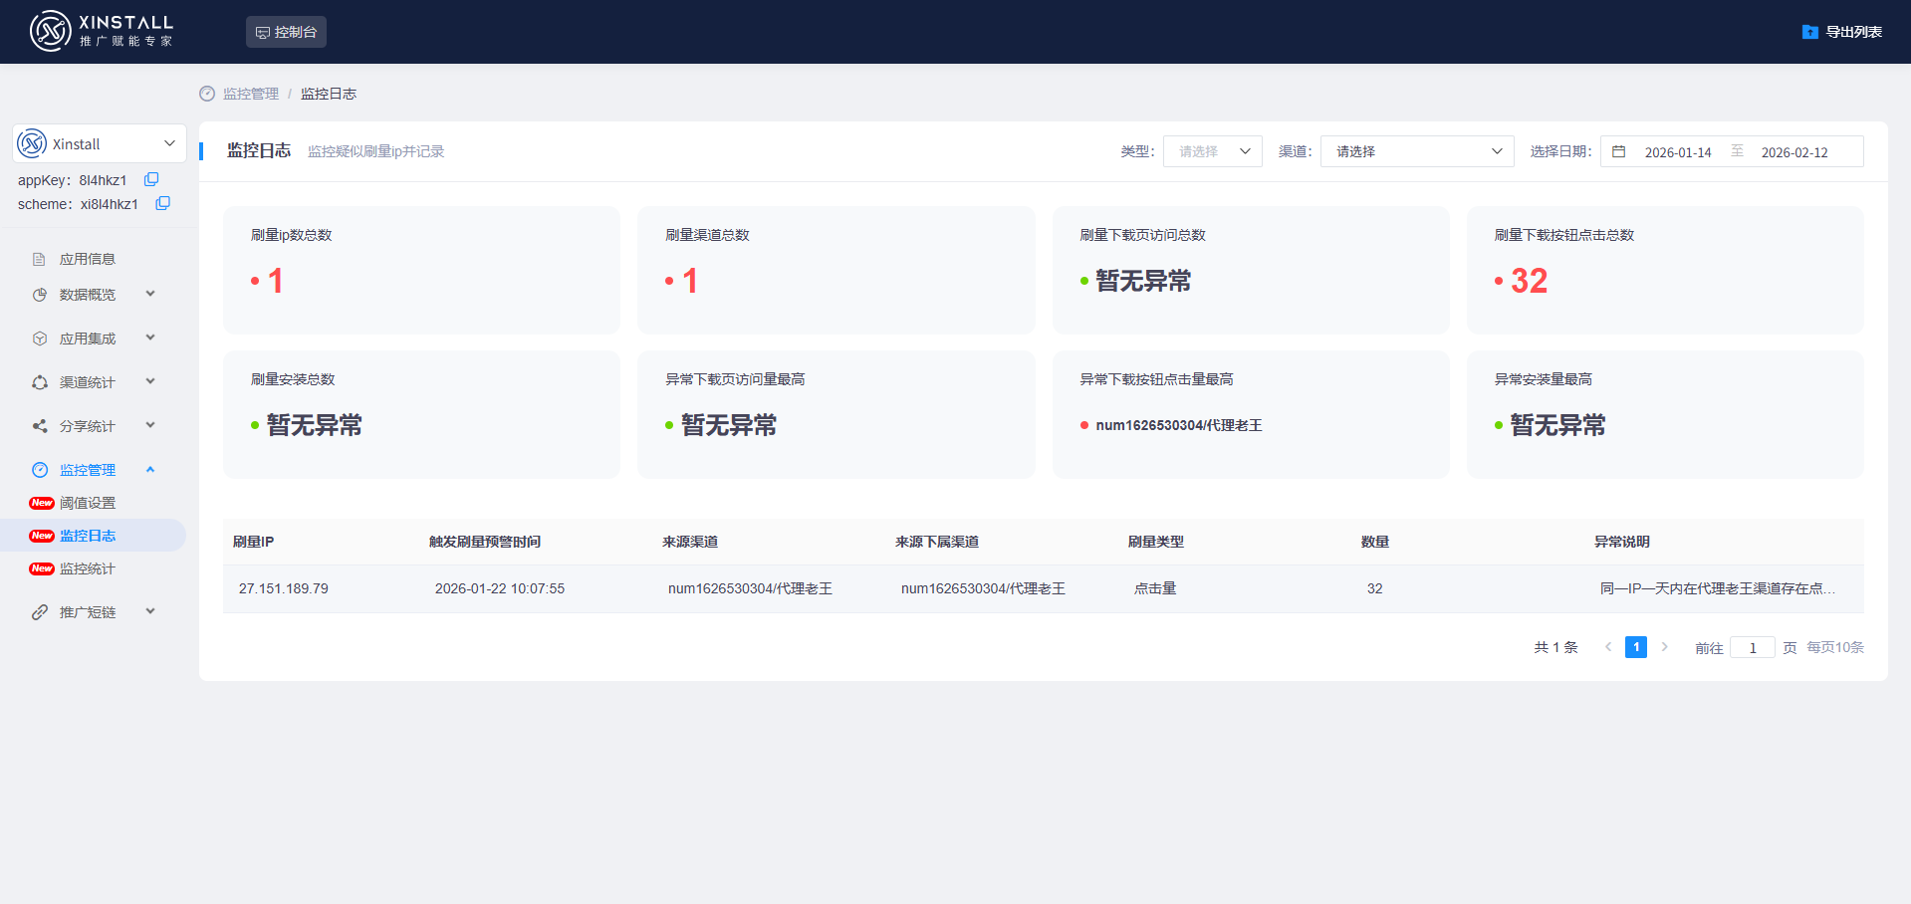
Task: Click the calendar icon in the date picker
Action: click(x=1618, y=151)
